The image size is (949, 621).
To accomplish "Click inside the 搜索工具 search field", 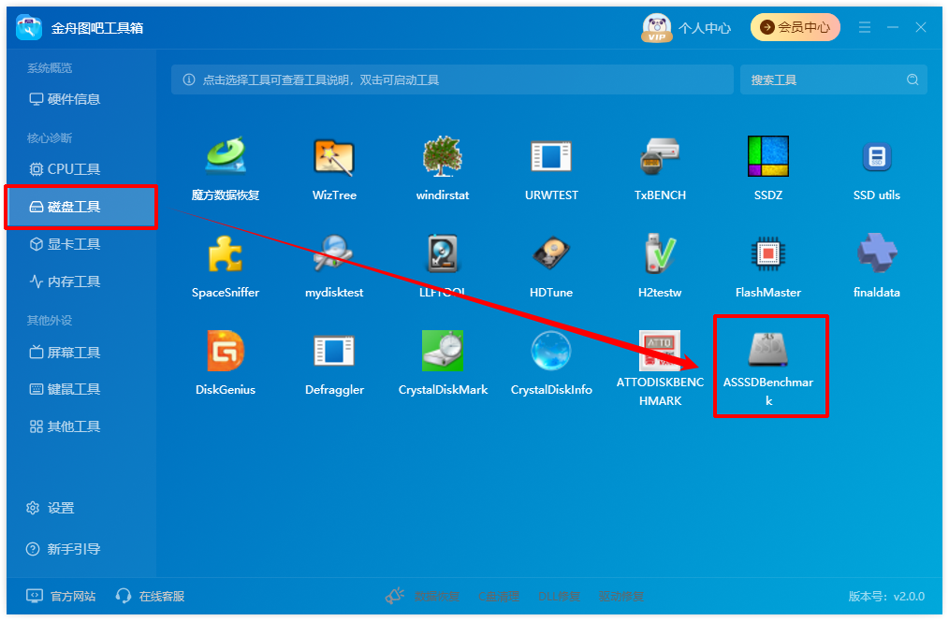I will click(833, 79).
